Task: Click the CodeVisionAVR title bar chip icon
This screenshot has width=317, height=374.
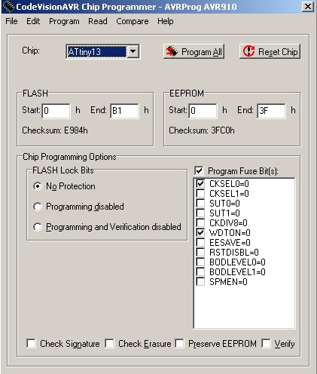Action: click(x=8, y=7)
